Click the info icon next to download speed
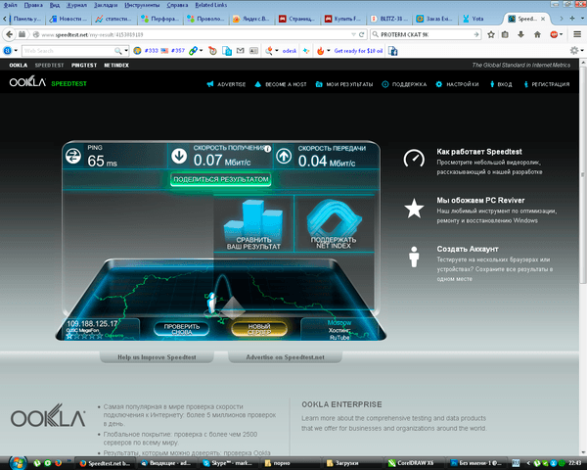 (267, 149)
